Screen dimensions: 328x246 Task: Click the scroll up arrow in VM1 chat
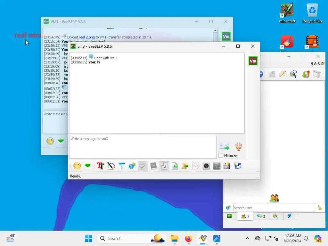215,30
